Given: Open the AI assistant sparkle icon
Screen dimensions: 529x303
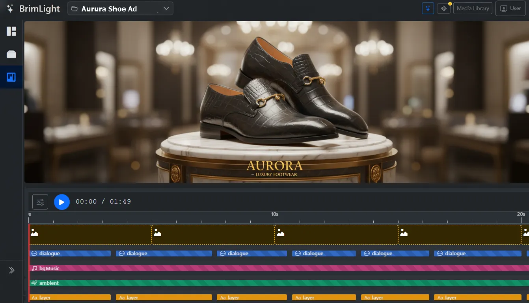Looking at the screenshot, I should (428, 8).
